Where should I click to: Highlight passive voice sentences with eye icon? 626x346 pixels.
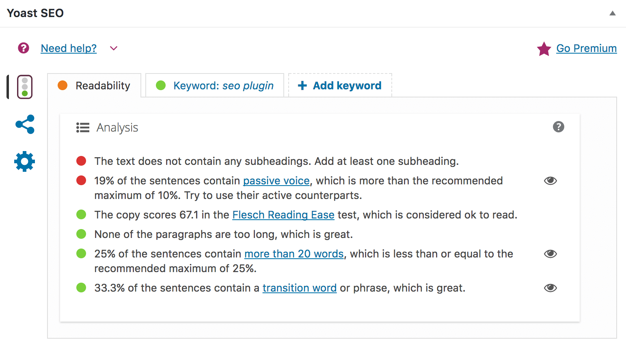550,181
